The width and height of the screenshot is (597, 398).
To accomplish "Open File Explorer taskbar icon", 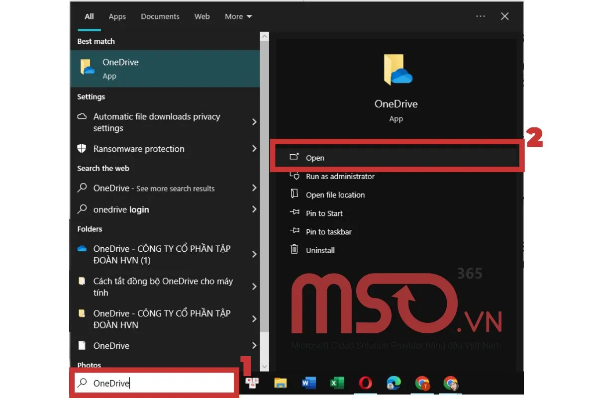I will 281,383.
